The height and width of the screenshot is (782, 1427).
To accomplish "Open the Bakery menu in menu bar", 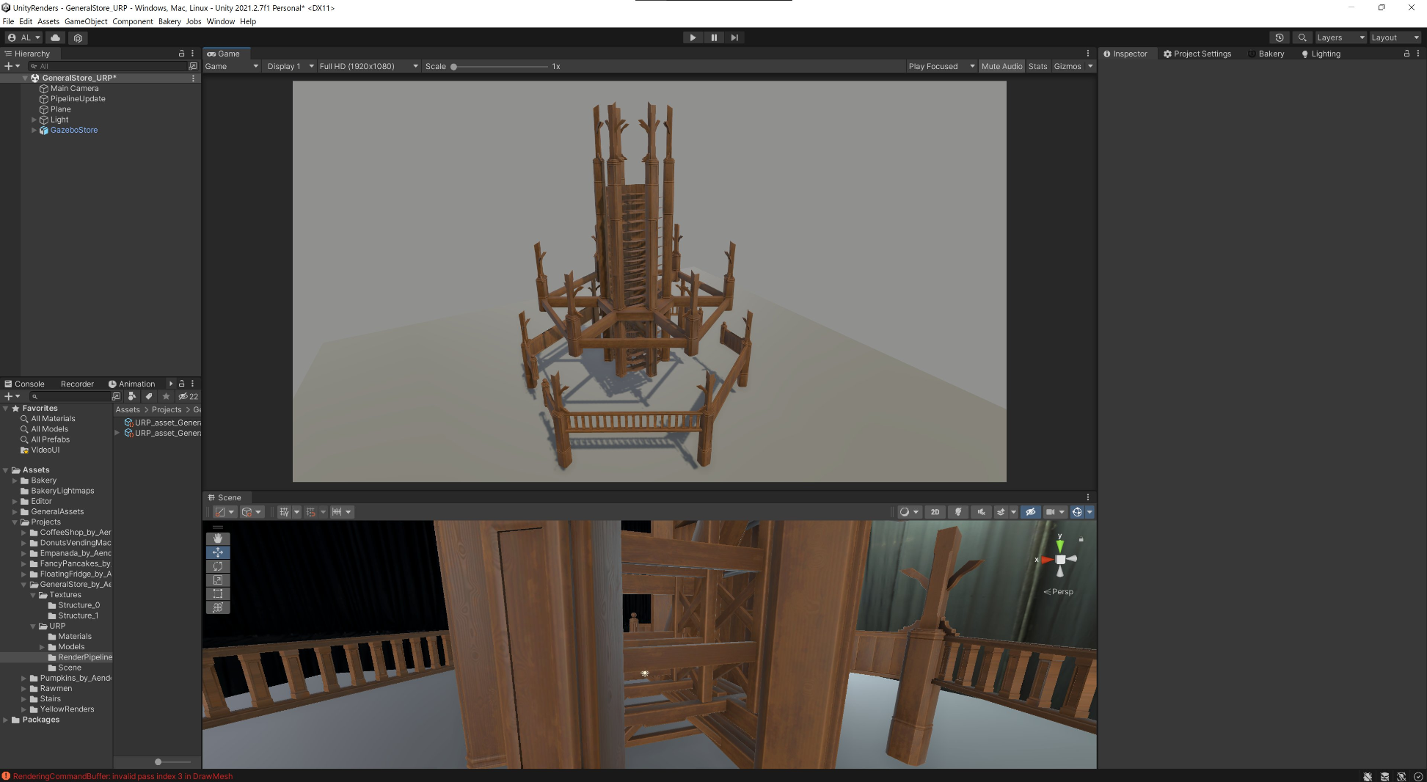I will (x=169, y=21).
